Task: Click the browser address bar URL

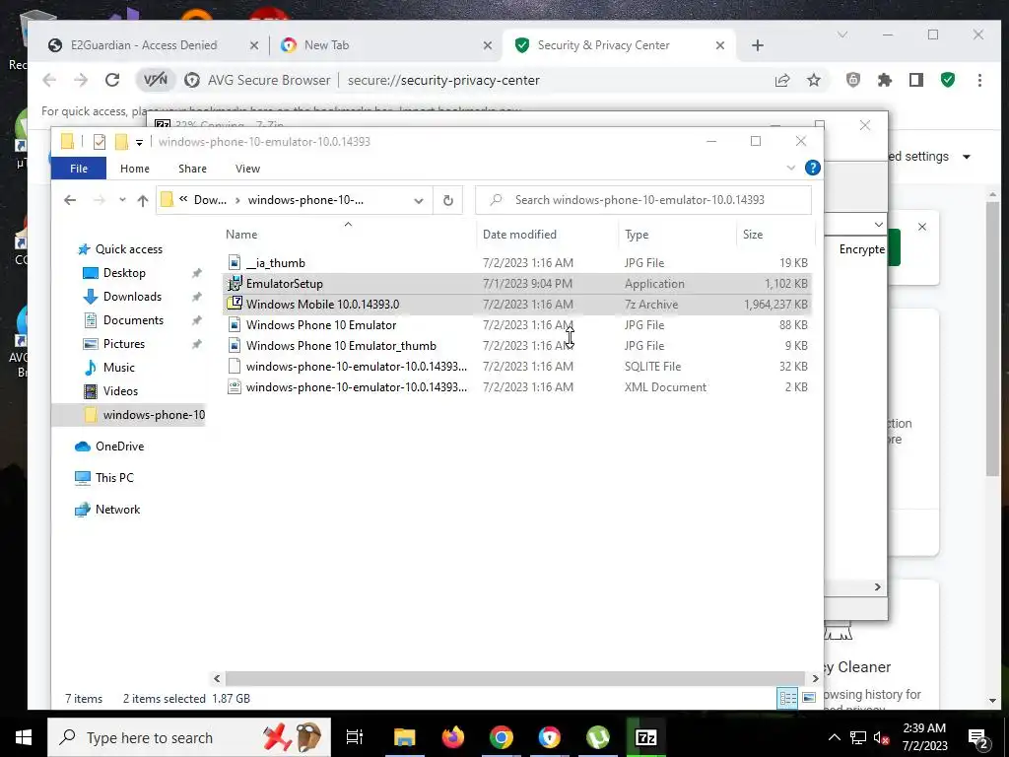Action: 443,80
